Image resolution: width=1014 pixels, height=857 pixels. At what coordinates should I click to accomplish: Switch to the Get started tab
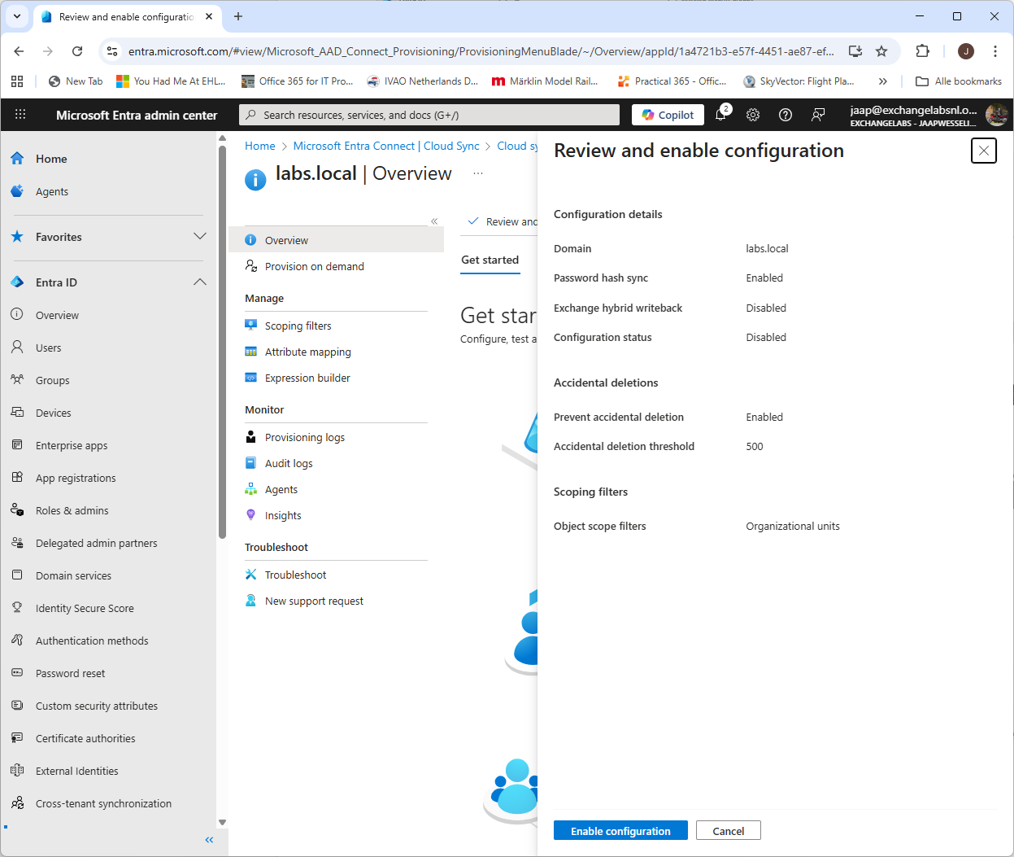pos(490,260)
